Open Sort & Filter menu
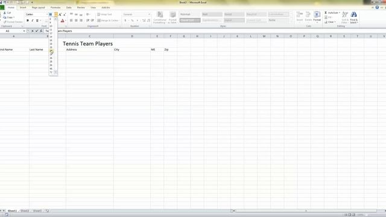 point(345,17)
